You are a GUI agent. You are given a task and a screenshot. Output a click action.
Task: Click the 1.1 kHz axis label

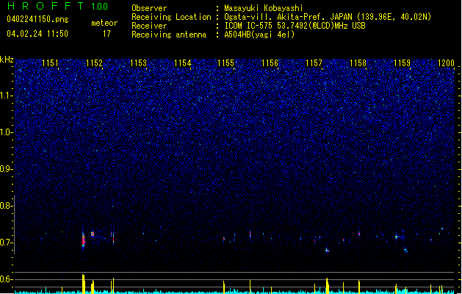tap(7, 96)
